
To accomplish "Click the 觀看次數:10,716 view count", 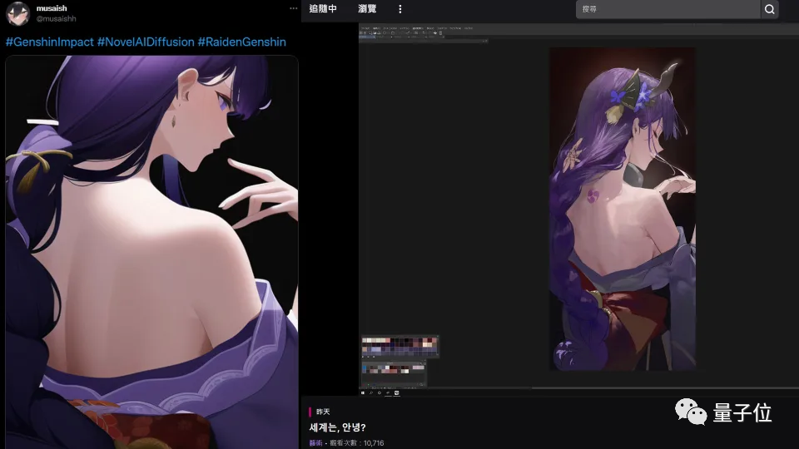I will (x=357, y=443).
